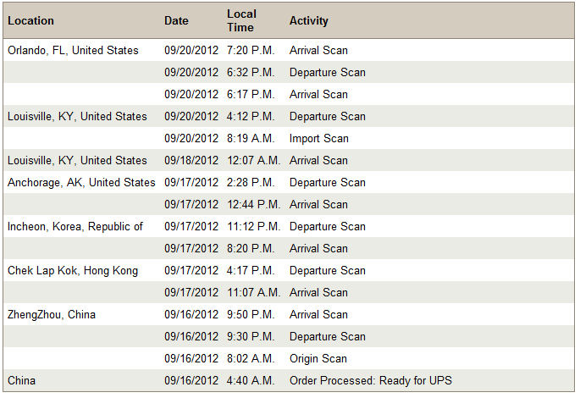Click the 6:32 P.M. Departure Scan activity

point(328,72)
